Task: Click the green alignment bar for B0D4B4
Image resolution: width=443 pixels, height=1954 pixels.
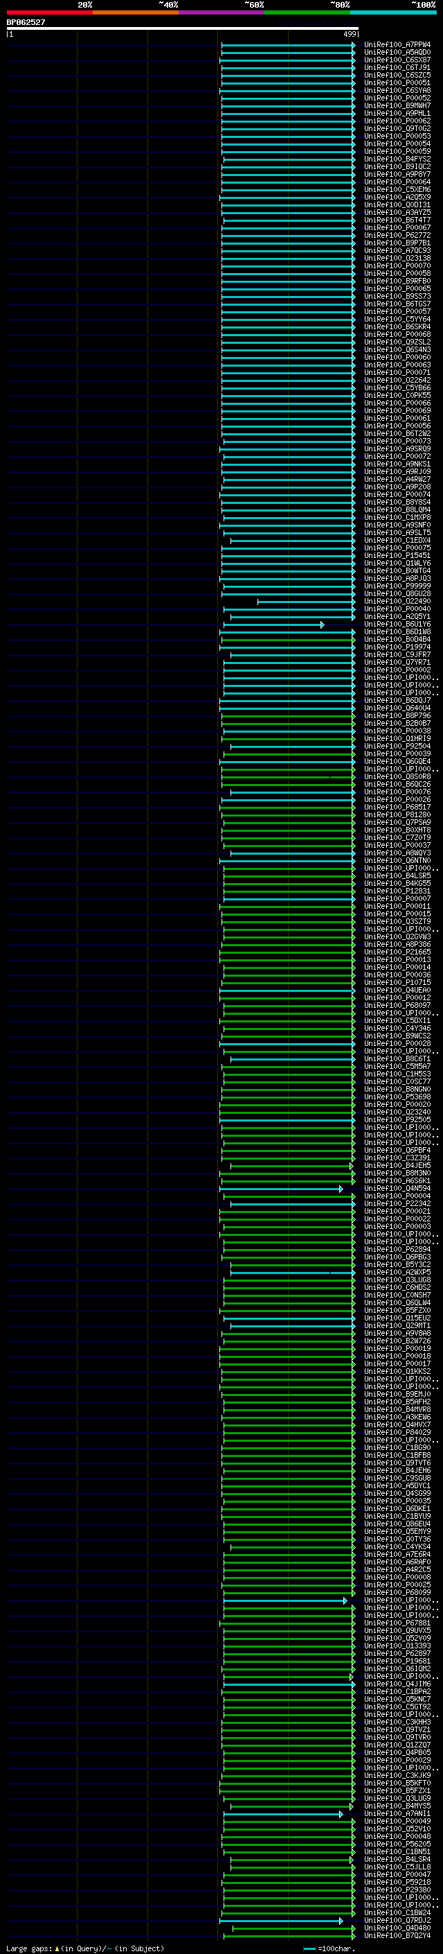Action: tap(289, 640)
